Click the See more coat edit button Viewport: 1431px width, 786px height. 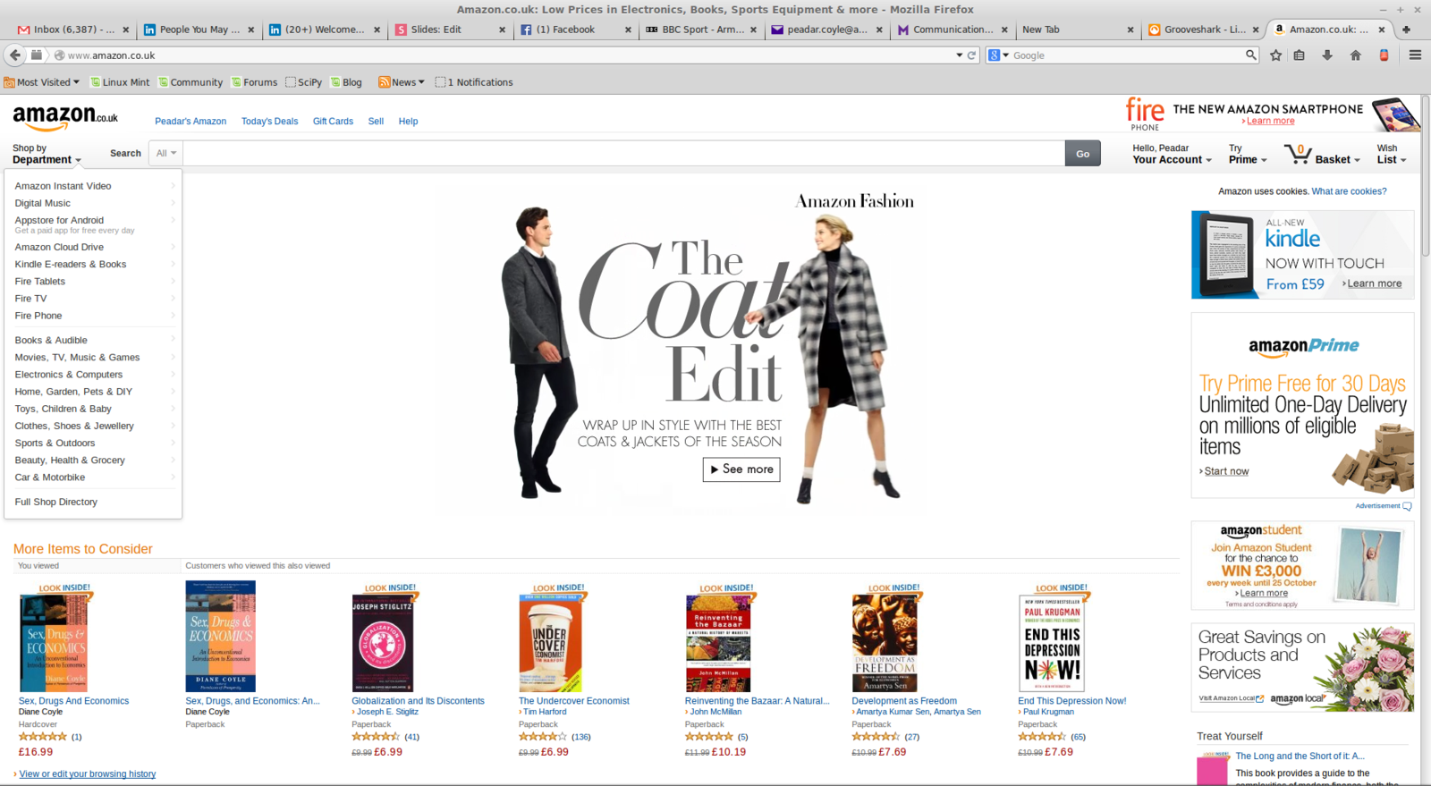[x=741, y=469]
